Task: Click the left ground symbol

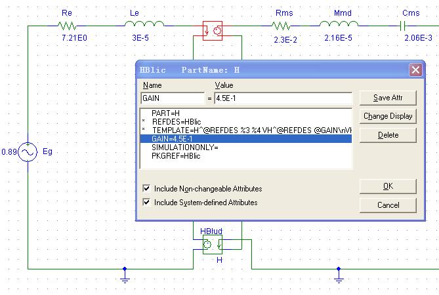Action: tap(125, 277)
